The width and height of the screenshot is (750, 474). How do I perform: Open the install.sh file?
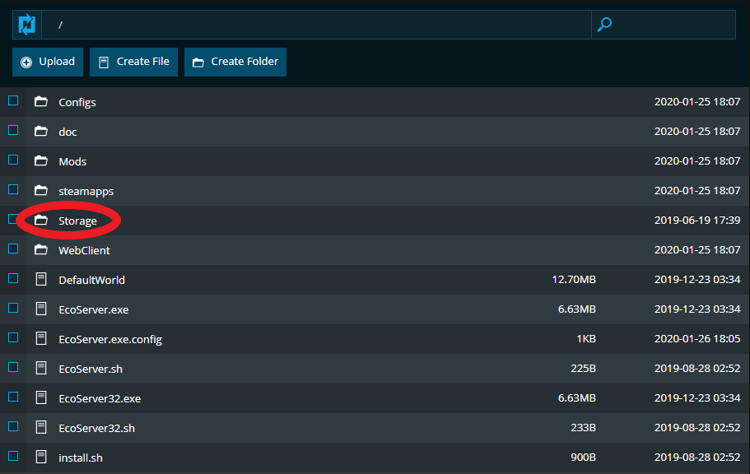[81, 458]
